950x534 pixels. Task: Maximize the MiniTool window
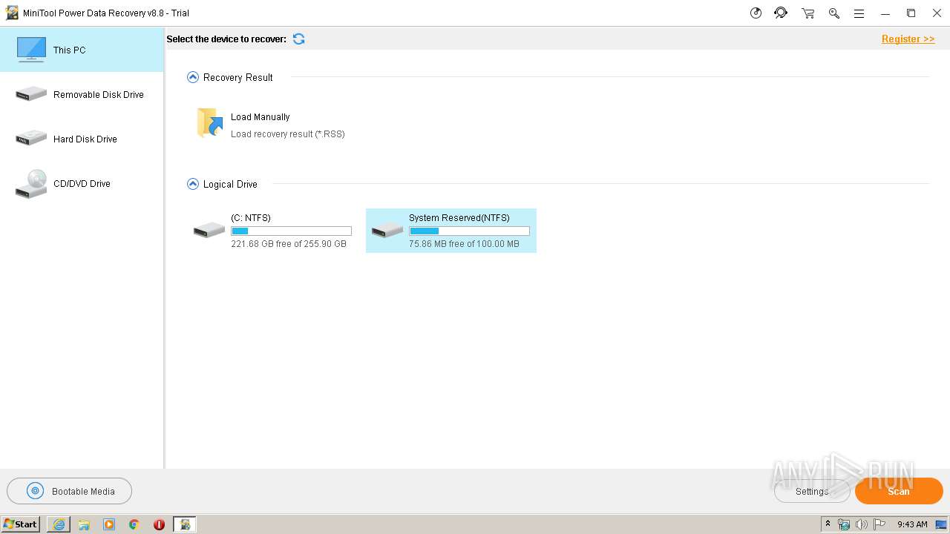click(911, 13)
